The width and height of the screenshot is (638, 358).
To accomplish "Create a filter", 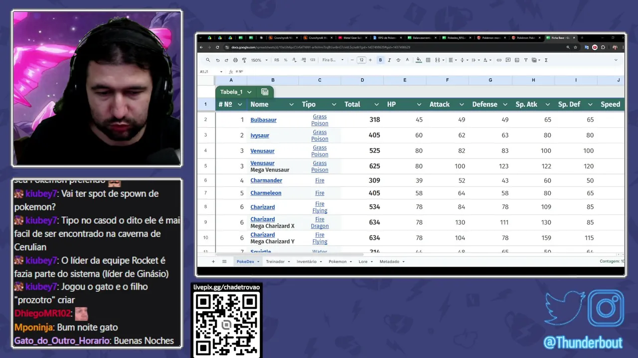I will pos(526,60).
